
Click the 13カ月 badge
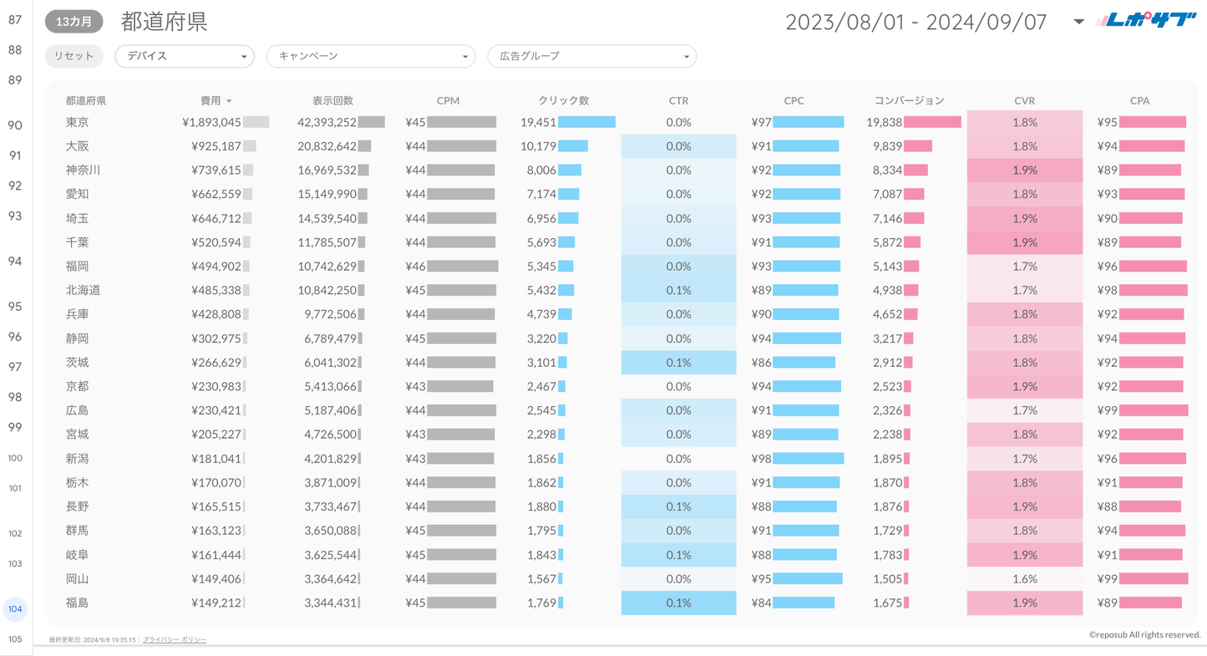(x=74, y=22)
